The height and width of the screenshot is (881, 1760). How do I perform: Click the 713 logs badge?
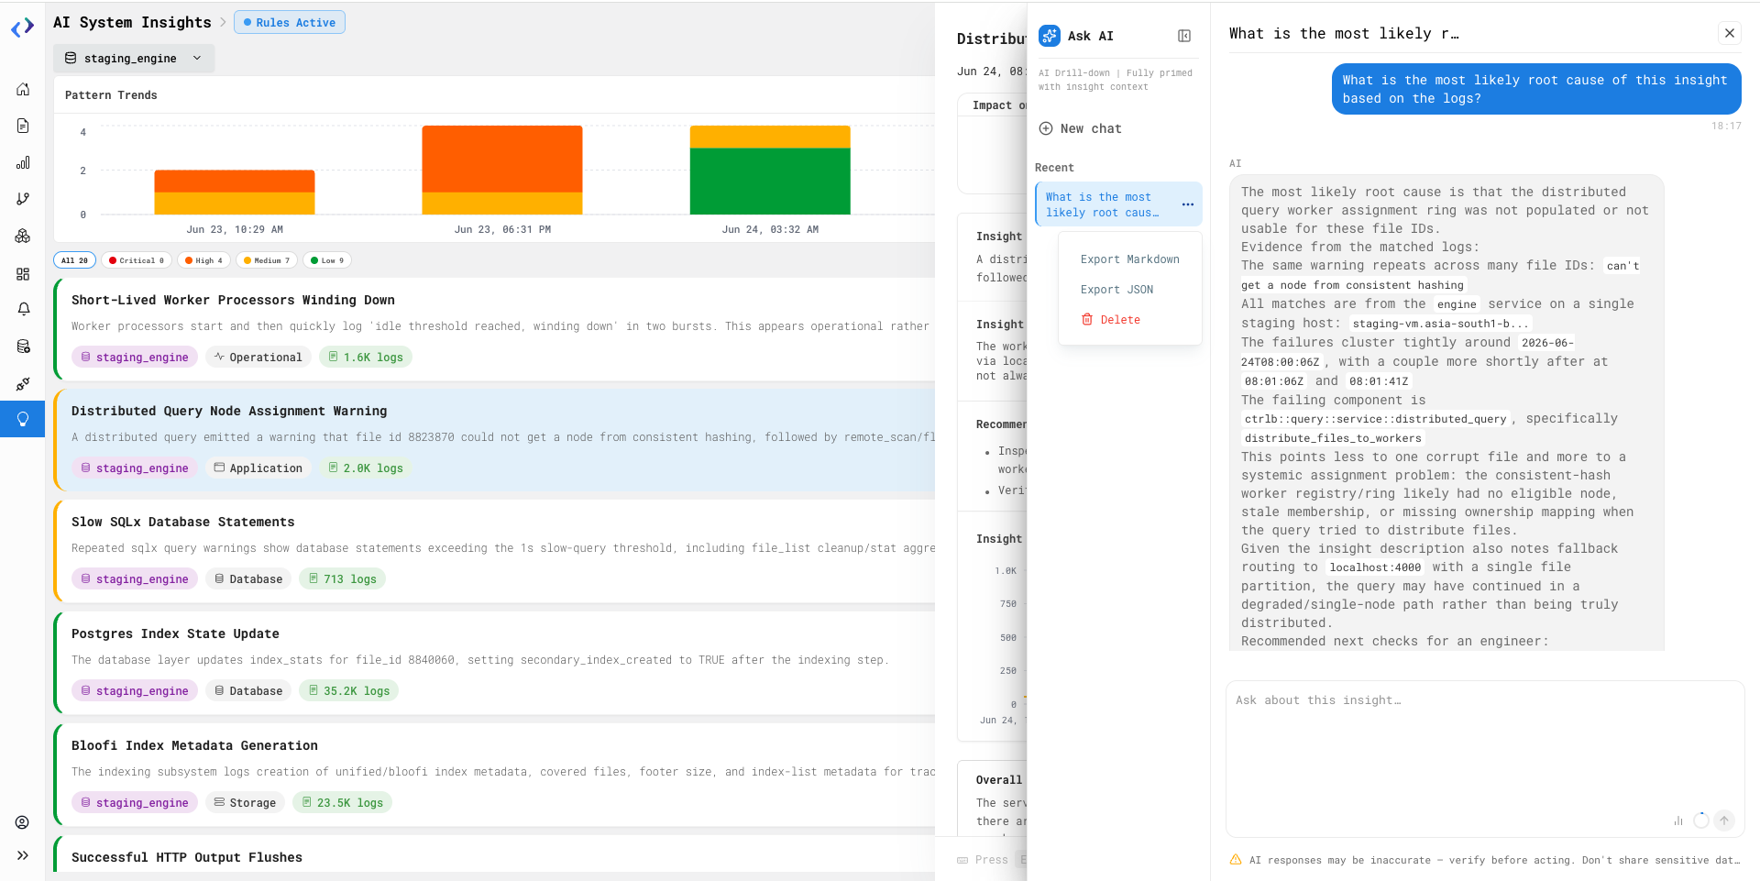coord(343,578)
